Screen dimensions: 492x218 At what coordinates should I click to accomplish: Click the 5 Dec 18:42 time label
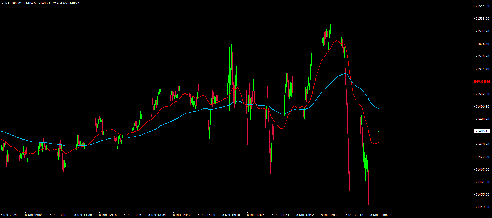(305, 215)
